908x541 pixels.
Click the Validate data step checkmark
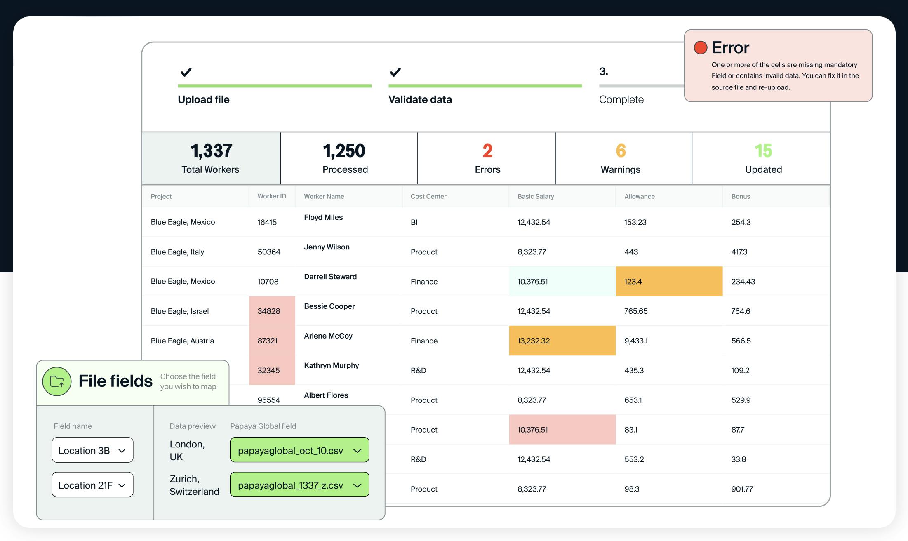pos(395,72)
